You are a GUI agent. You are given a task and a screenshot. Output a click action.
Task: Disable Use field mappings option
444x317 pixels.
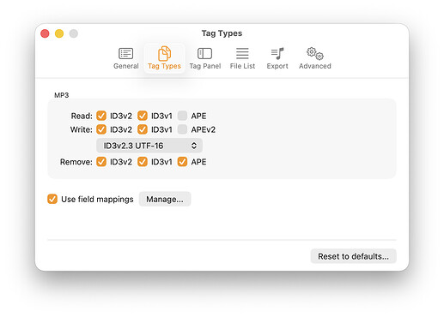pyautogui.click(x=52, y=199)
